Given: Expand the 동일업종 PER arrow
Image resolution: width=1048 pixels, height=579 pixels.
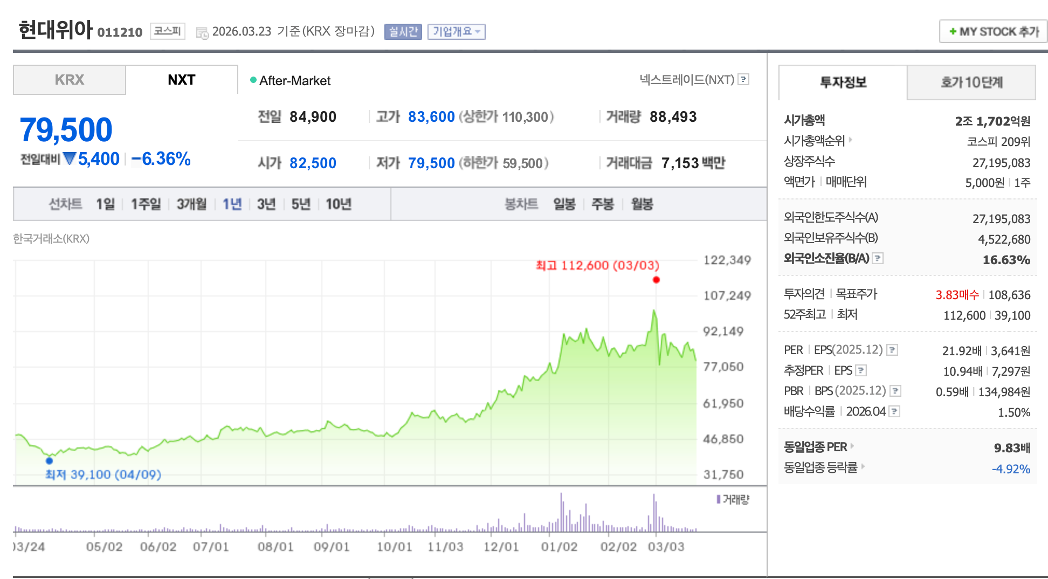Looking at the screenshot, I should coord(852,446).
